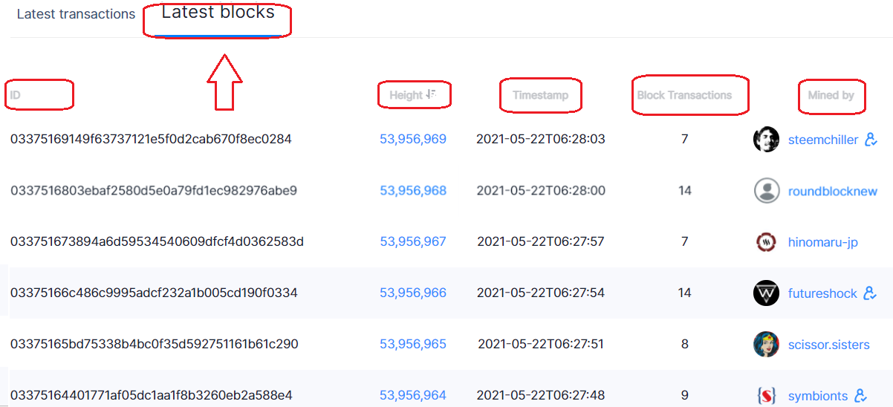
Task: Click timestamp 2021-05-22T06:27:57
Action: pos(541,241)
